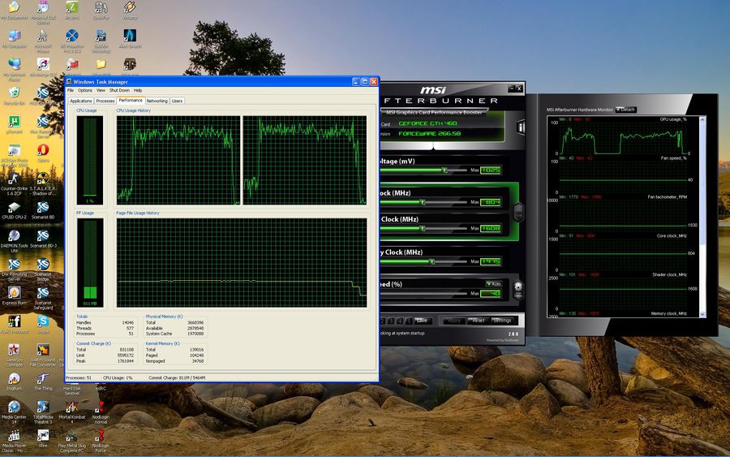Image resolution: width=730 pixels, height=457 pixels.
Task: Switch to the Processes tab
Action: [x=105, y=101]
